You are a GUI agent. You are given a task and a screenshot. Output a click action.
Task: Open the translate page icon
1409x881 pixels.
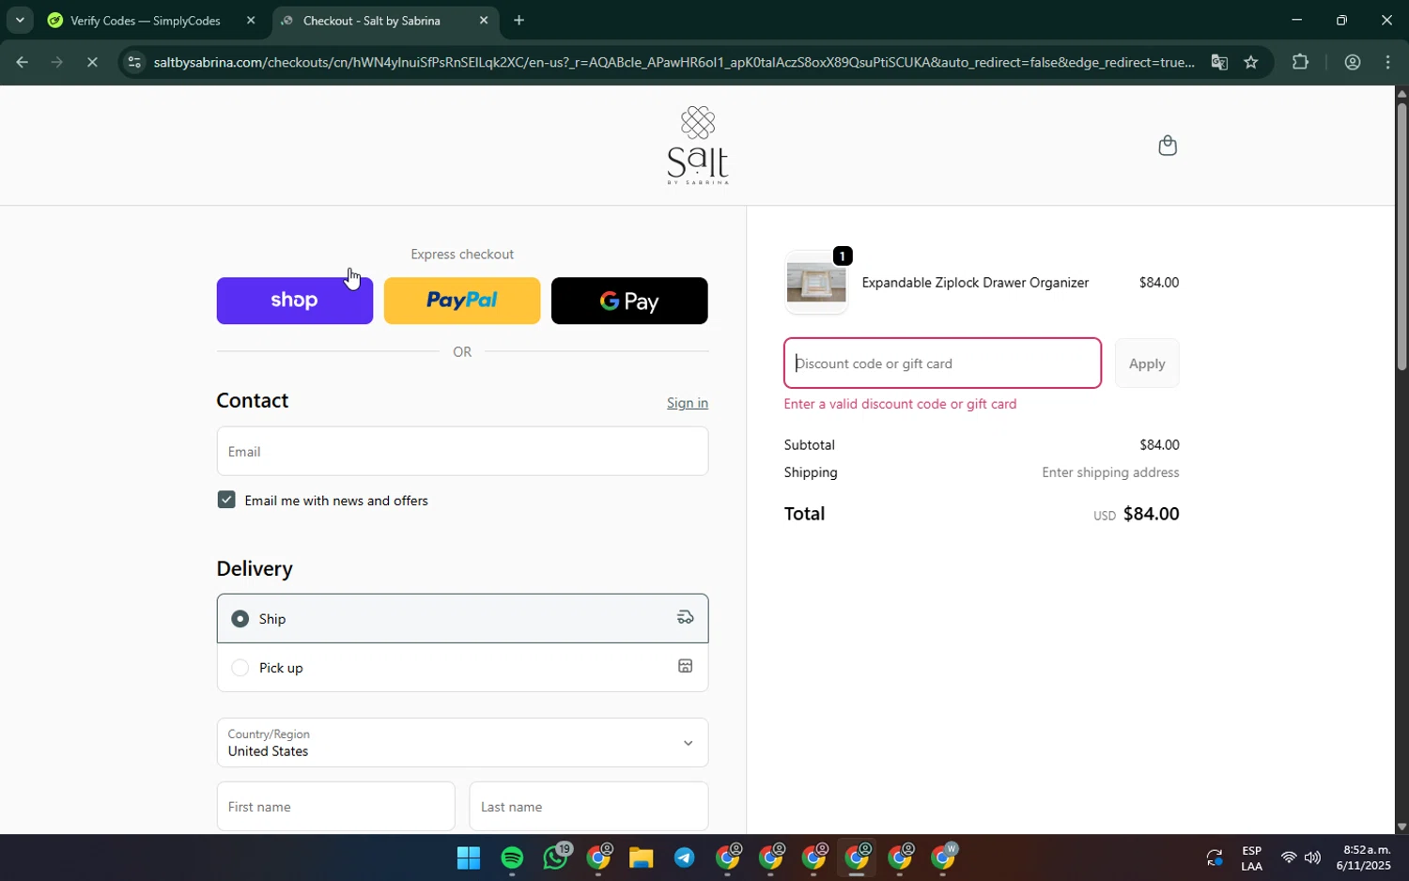coord(1219,63)
